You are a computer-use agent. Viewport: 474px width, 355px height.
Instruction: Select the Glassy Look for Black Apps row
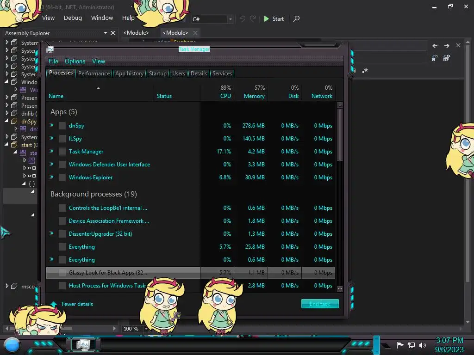[190, 273]
